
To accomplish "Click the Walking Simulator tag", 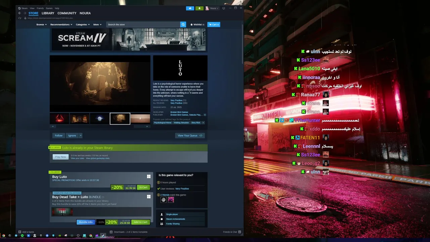I will tap(181, 123).
